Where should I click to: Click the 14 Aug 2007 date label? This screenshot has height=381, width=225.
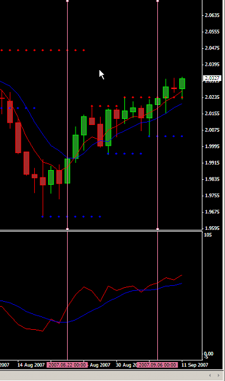(x=31, y=365)
